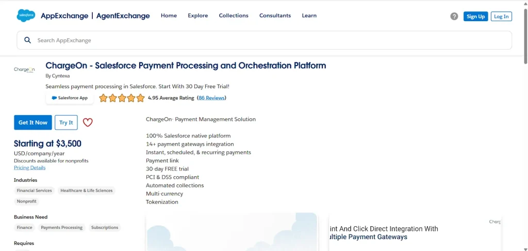Favorite the app with heart icon
The image size is (528, 251).
click(88, 122)
